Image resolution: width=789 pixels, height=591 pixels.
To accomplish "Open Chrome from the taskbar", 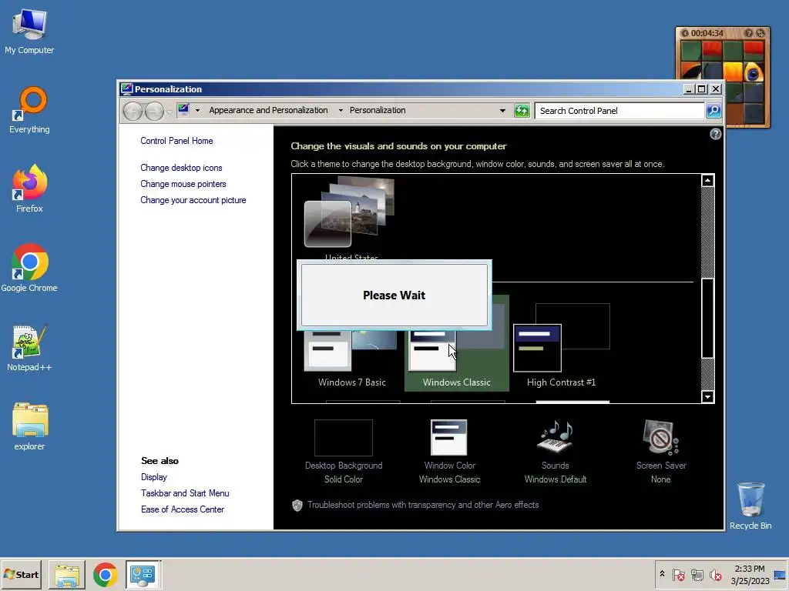I will [105, 575].
